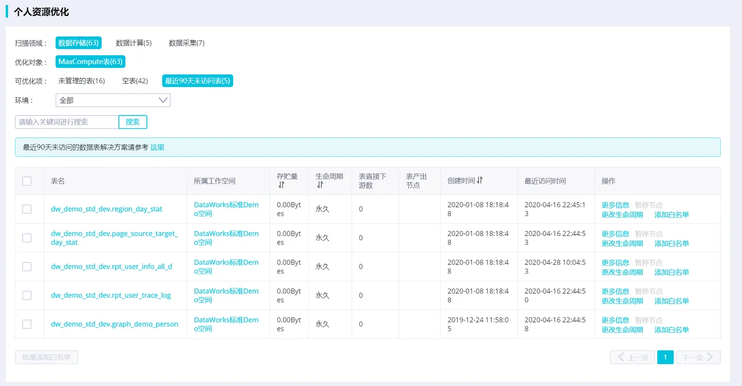The image size is (742, 386).
Task: Check the box for page_source_target_day_stat row
Action: point(27,238)
